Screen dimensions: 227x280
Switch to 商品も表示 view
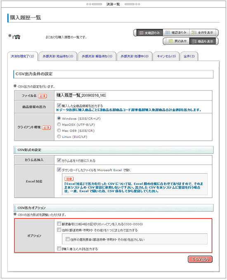[203, 41]
